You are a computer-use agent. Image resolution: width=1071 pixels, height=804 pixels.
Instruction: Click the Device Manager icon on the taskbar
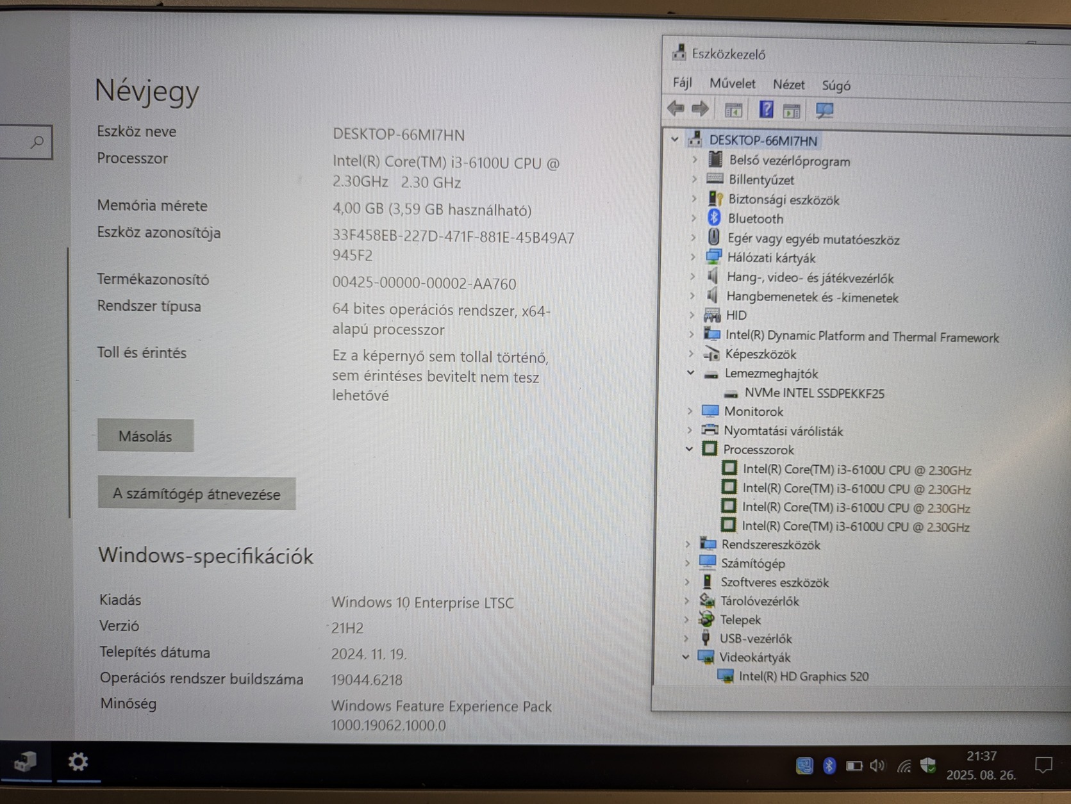[26, 761]
